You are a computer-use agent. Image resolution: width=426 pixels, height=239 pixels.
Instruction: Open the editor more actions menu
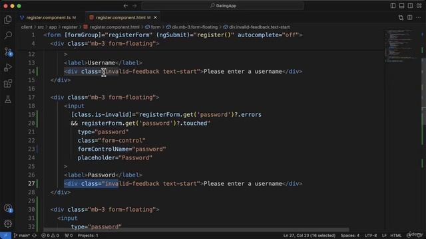pos(419,18)
